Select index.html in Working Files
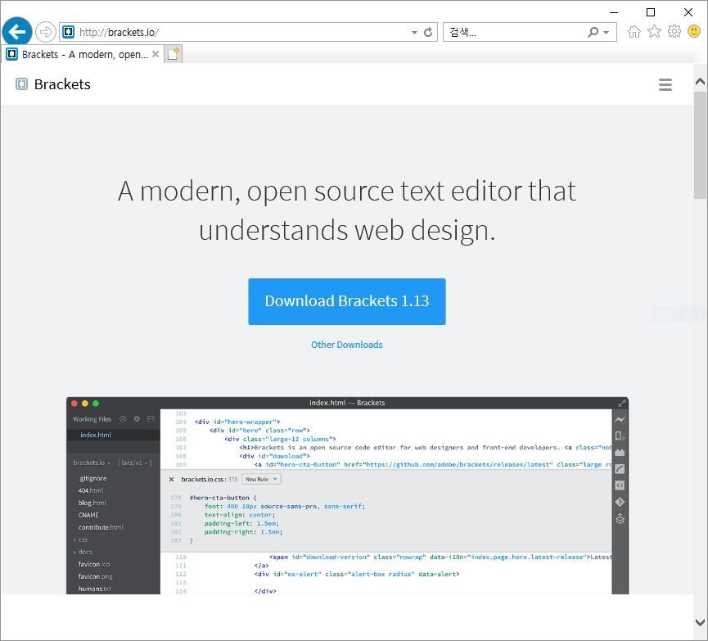708x641 pixels. (x=95, y=435)
